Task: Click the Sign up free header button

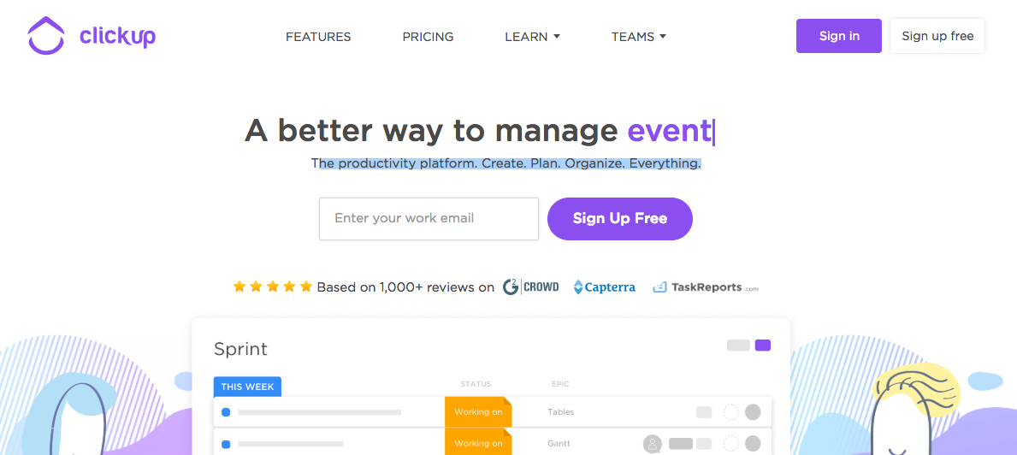Action: (x=937, y=36)
